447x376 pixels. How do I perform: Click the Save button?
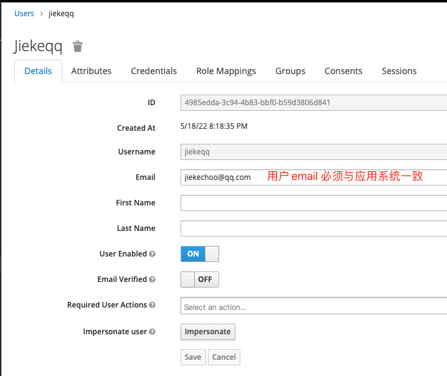(193, 357)
